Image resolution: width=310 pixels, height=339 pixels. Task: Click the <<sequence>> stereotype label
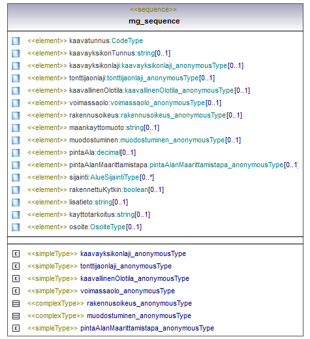point(153,9)
